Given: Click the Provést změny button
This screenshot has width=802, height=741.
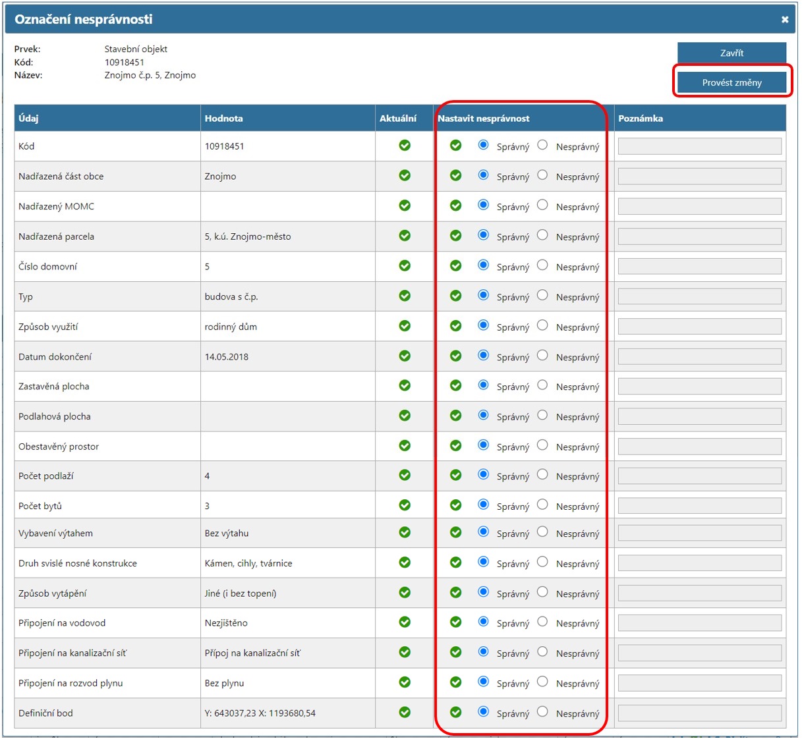Looking at the screenshot, I should [x=731, y=82].
